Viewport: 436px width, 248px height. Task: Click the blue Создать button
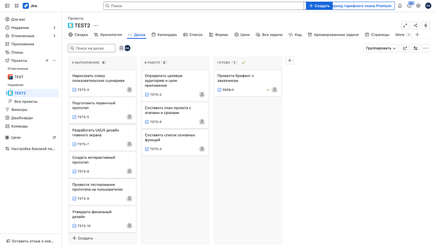coord(319,6)
